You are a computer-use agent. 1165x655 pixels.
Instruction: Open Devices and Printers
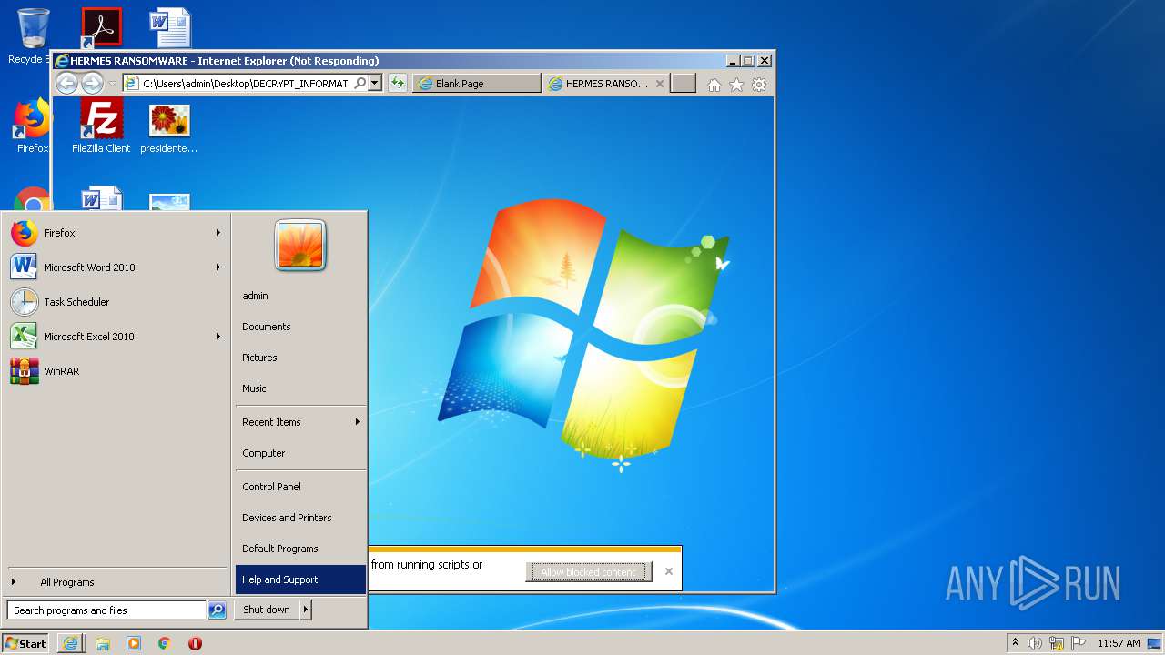point(300,518)
